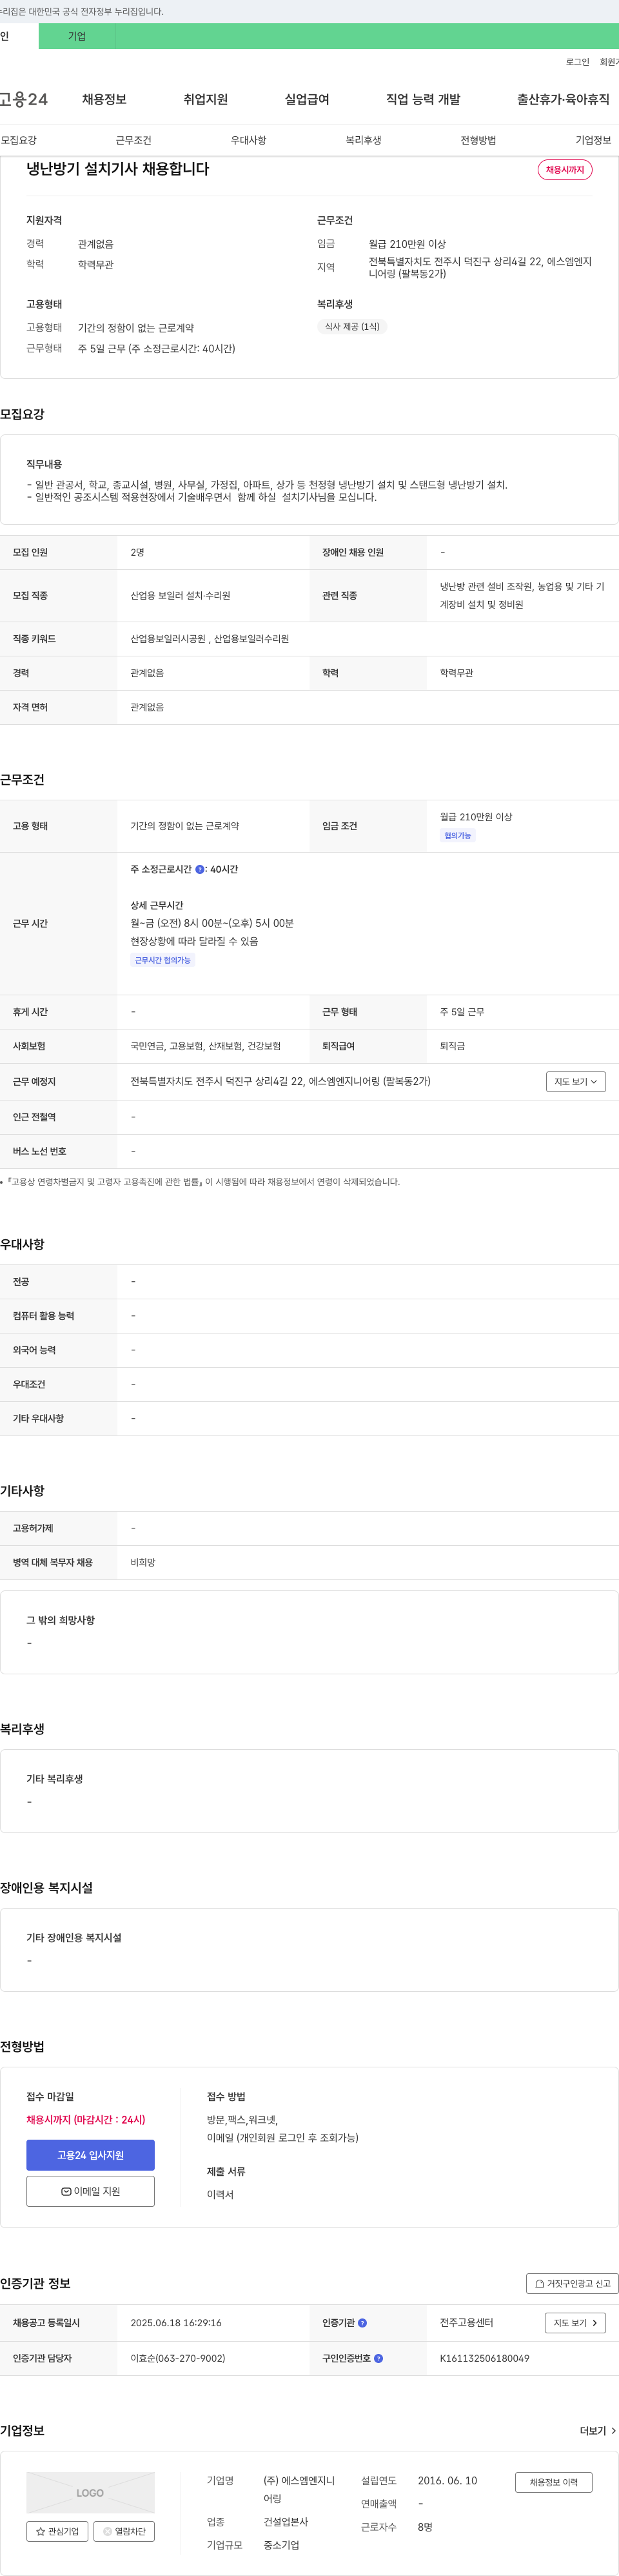619x2576 pixels.
Task: Select the certification number K161132506180049
Action: (484, 2358)
